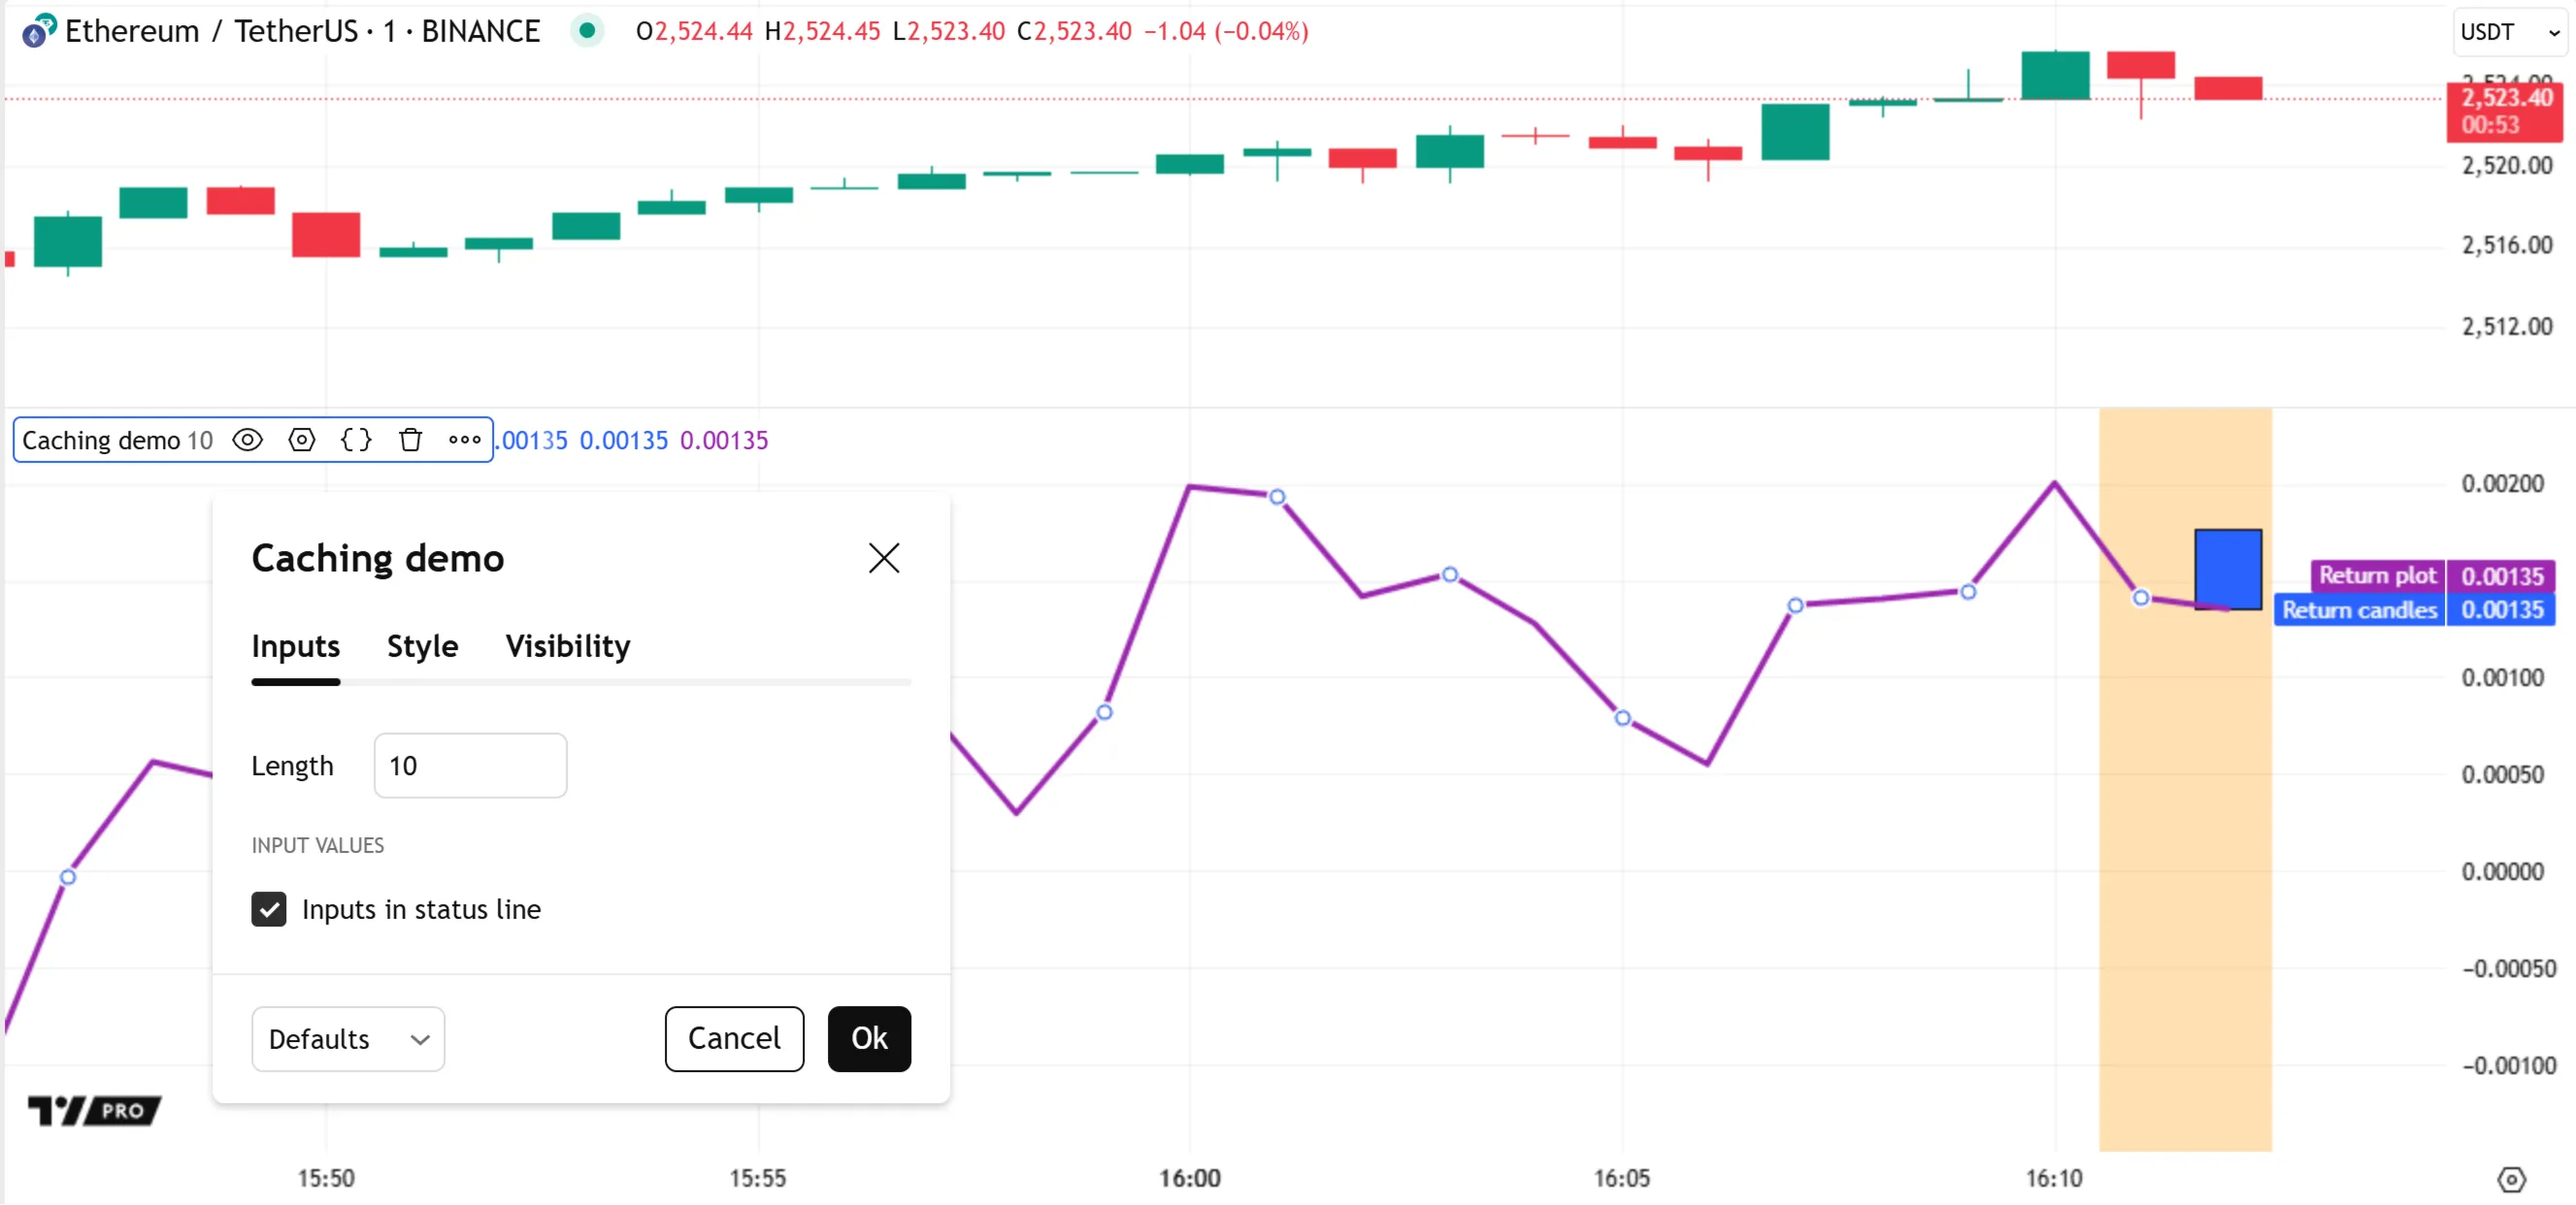Close the Caching demo dialog

click(x=884, y=558)
